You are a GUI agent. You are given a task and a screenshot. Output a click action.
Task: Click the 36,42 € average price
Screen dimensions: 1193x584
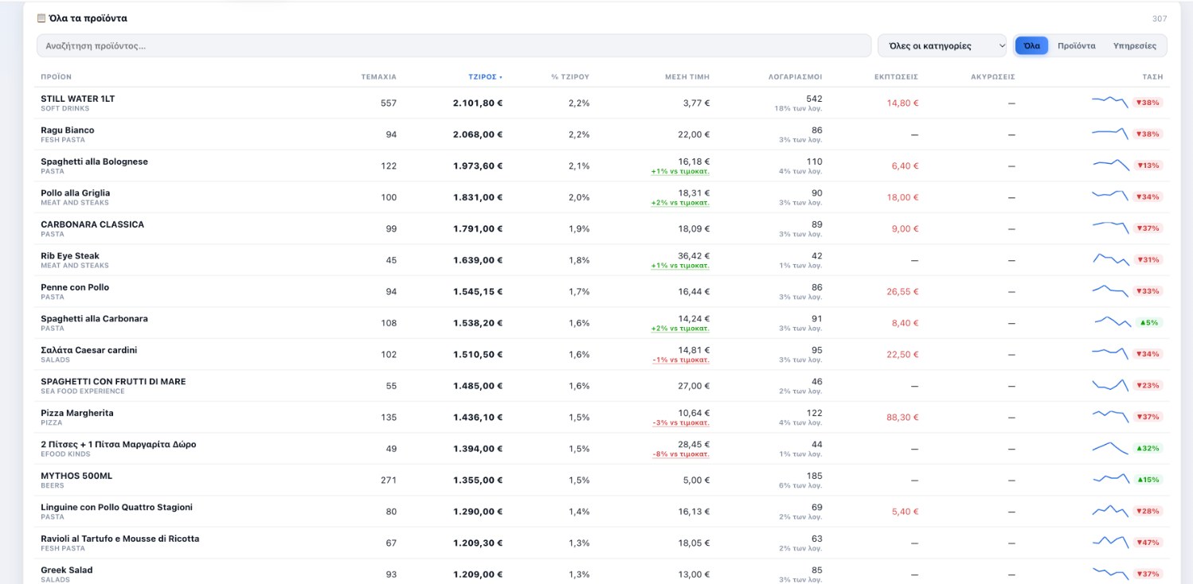[694, 255]
